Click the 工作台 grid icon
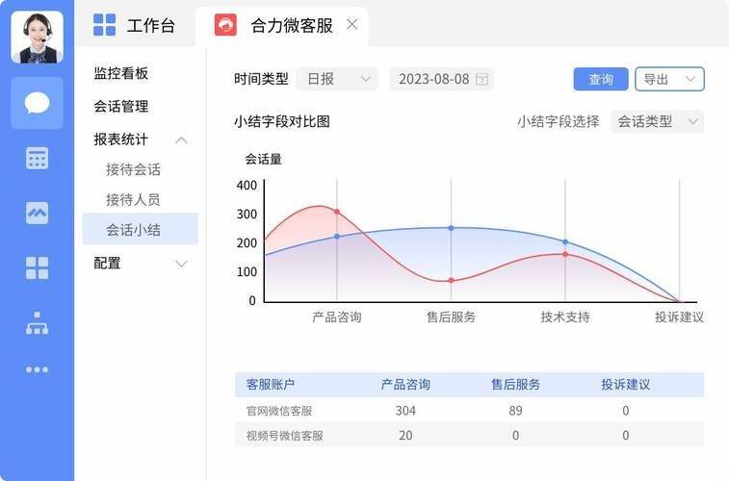This screenshot has height=481, width=729. click(105, 25)
